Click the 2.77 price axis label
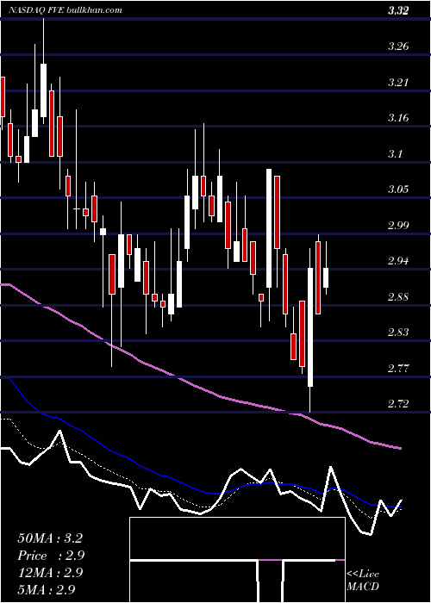The height and width of the screenshot is (603, 431). (x=398, y=369)
